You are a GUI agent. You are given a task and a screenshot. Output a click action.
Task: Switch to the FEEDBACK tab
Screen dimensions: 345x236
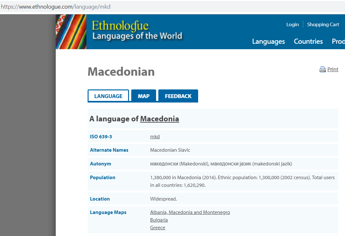coord(178,96)
